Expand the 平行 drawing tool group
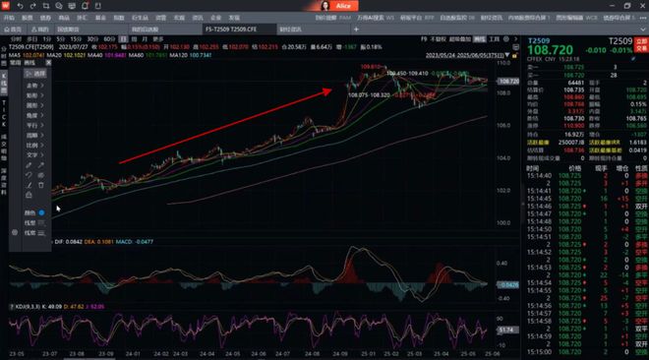 (x=35, y=125)
